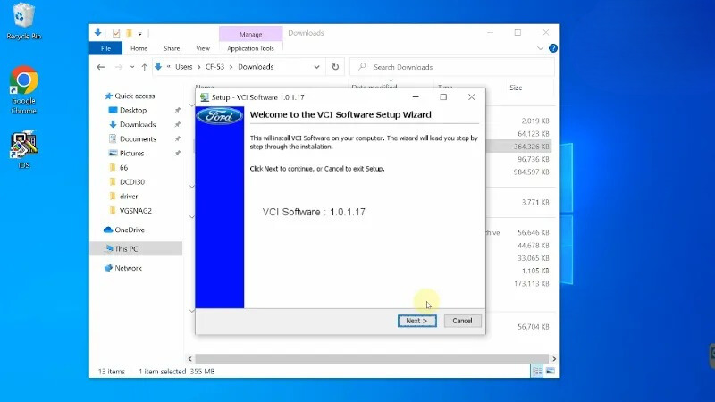Expand the address bar history dropdown
Image resolution: width=715 pixels, height=402 pixels.
tap(316, 67)
